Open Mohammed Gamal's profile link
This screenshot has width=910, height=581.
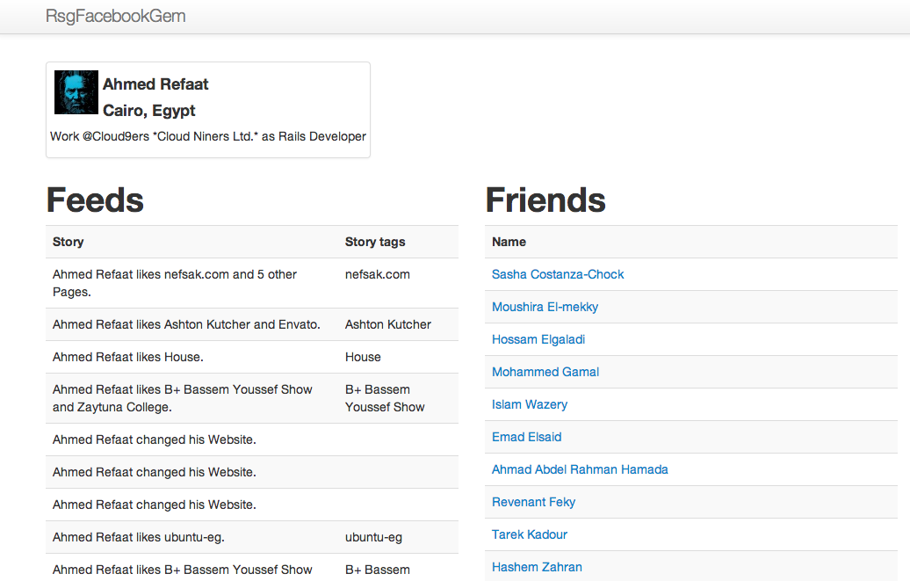(x=545, y=372)
